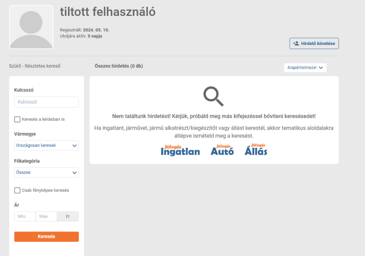Click the sort dropdown chevron icon
This screenshot has width=365, height=256.
coord(321,68)
